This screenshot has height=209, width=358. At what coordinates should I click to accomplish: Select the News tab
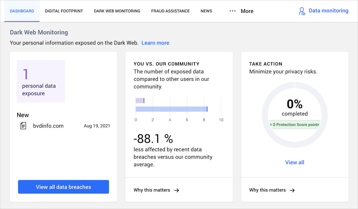(206, 11)
